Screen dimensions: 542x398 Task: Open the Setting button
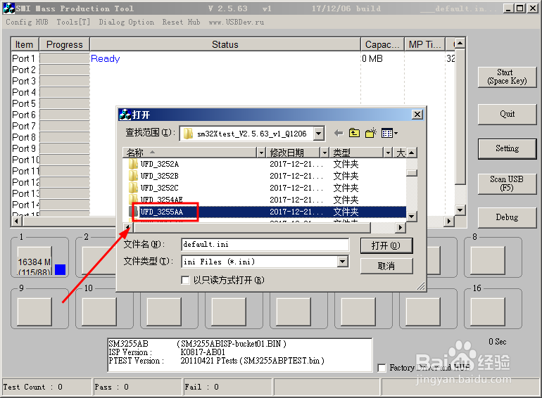(x=507, y=149)
